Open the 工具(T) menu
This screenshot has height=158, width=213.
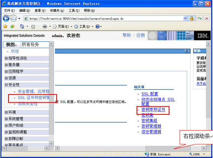[74, 10]
